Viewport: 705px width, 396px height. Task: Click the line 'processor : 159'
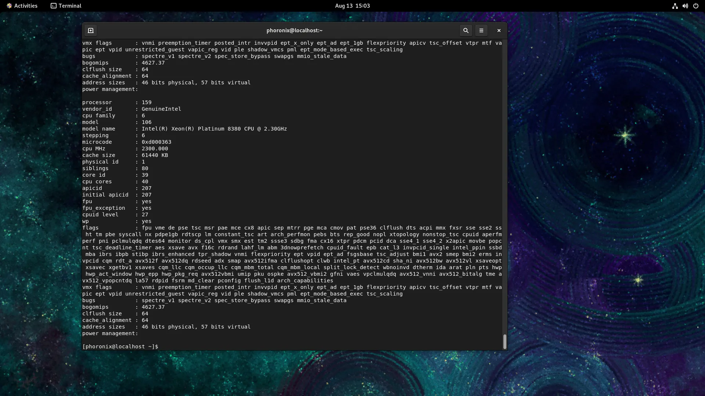(117, 102)
